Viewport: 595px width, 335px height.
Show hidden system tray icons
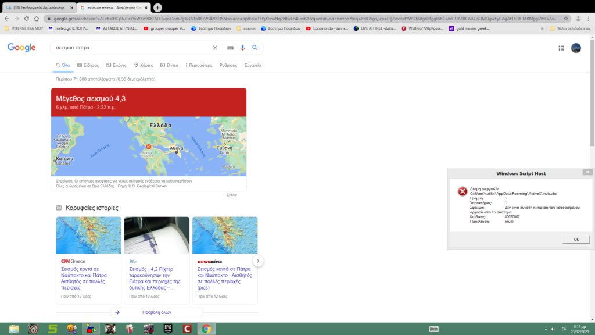click(546, 329)
